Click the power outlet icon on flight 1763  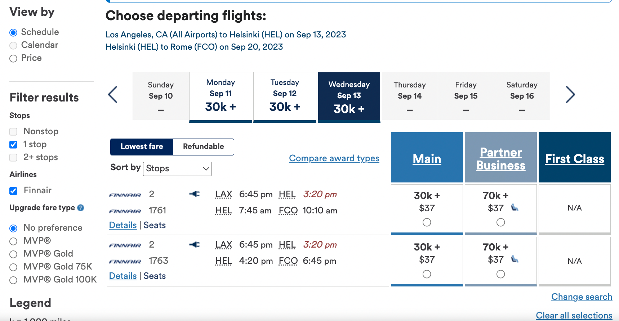pyautogui.click(x=195, y=244)
